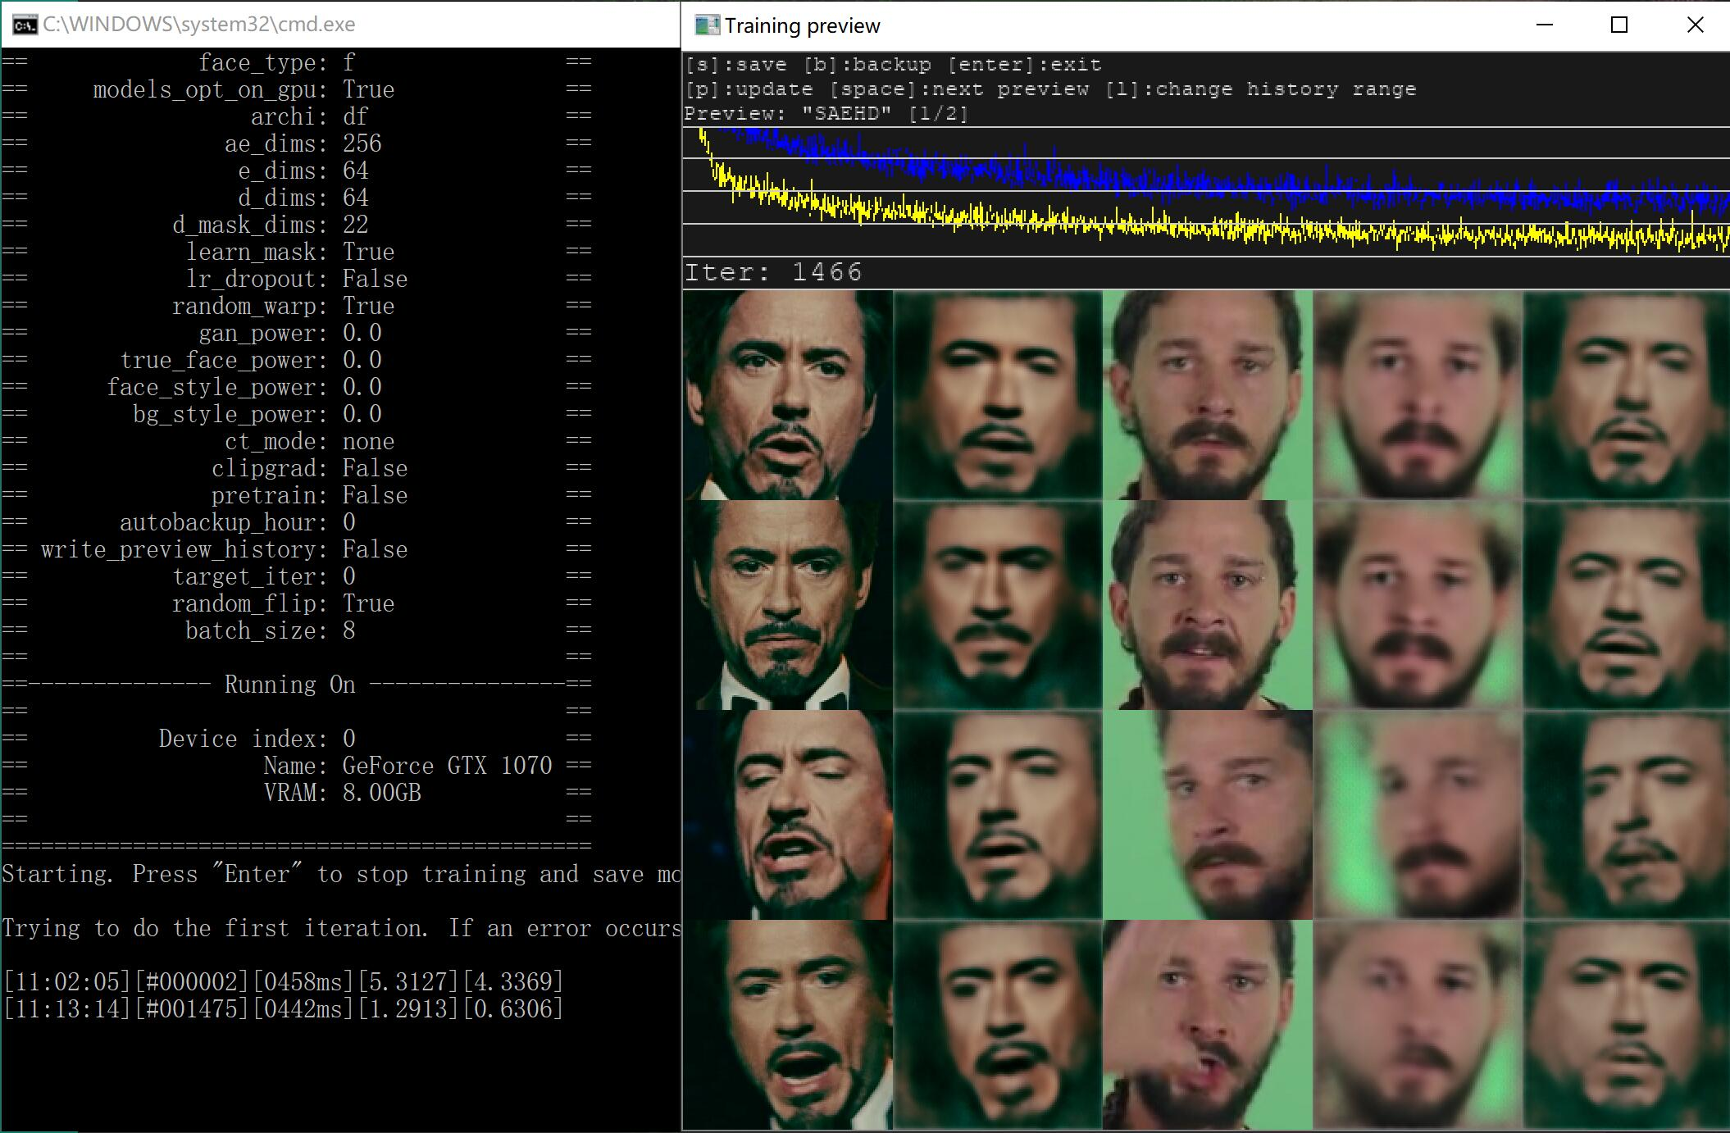The height and width of the screenshot is (1133, 1730).
Task: Click the [11:13:14] iteration log line
Action: click(x=284, y=1008)
